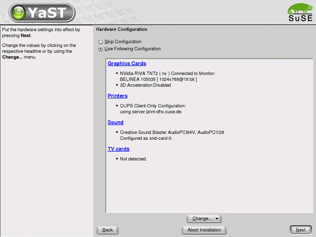Image resolution: width=316 pixels, height=237 pixels.
Task: Proceed with the Next button
Action: click(301, 230)
